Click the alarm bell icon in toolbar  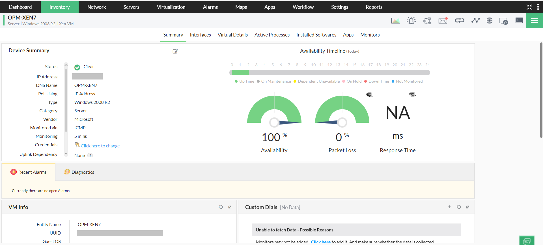(x=411, y=21)
